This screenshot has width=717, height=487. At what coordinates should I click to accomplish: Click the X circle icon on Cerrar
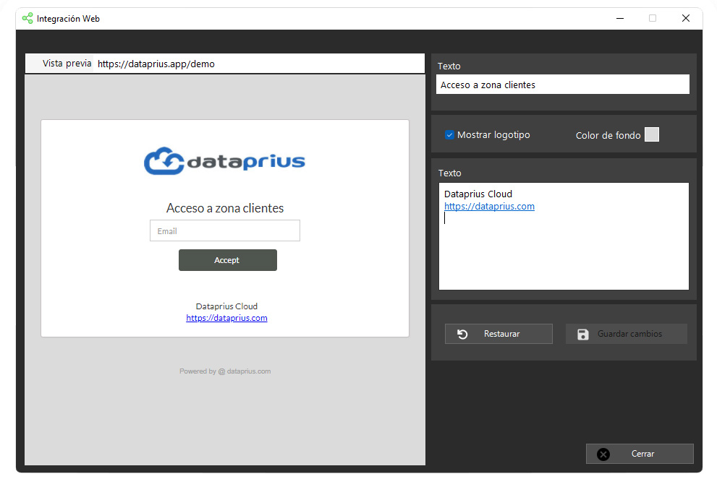[603, 454]
